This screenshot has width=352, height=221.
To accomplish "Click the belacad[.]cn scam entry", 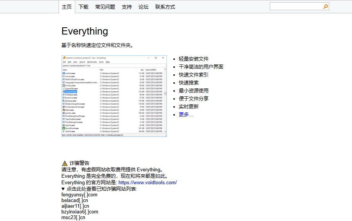I will (75, 201).
